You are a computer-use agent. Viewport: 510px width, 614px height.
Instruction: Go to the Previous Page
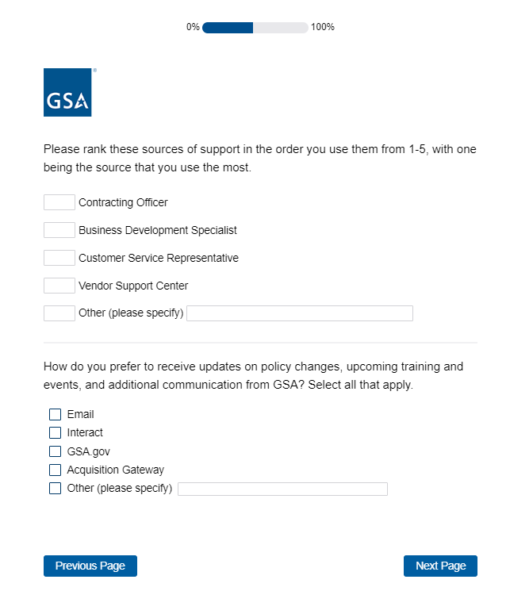pos(90,566)
